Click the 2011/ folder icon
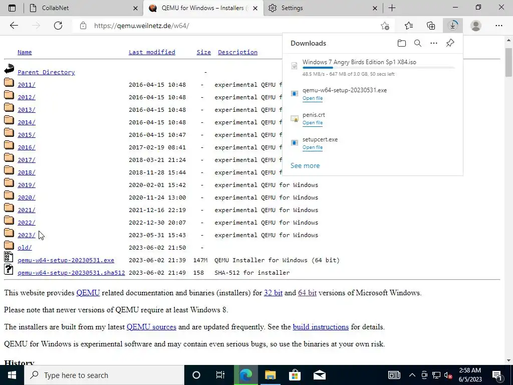The width and height of the screenshot is (513, 385). tap(9, 82)
